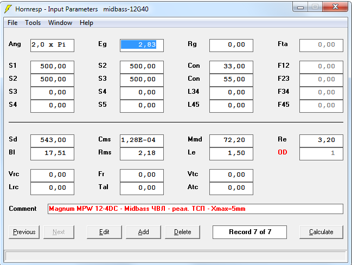
Task: Go to the Previous record
Action: click(x=24, y=232)
